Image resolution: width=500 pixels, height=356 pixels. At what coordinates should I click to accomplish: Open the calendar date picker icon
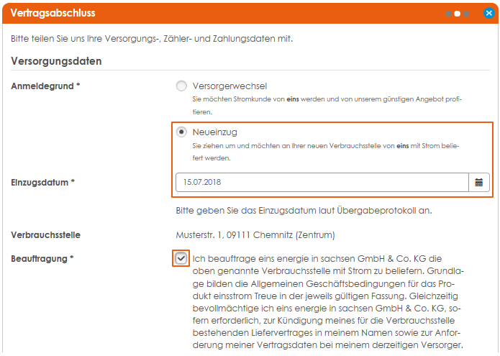[x=479, y=183]
